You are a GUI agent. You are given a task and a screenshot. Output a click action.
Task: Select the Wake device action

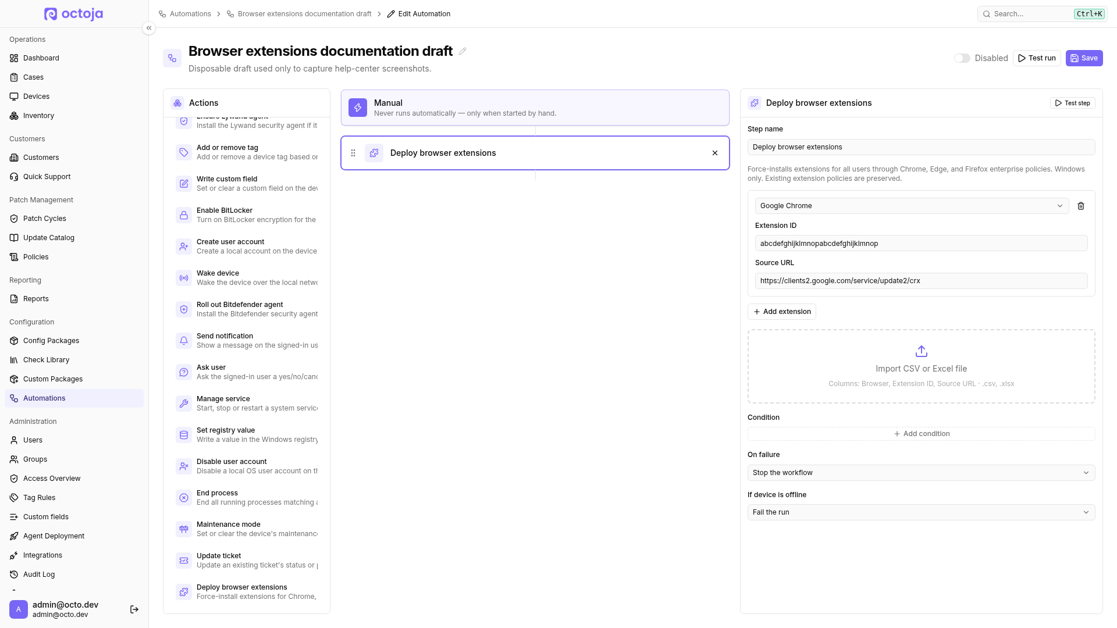pos(247,278)
